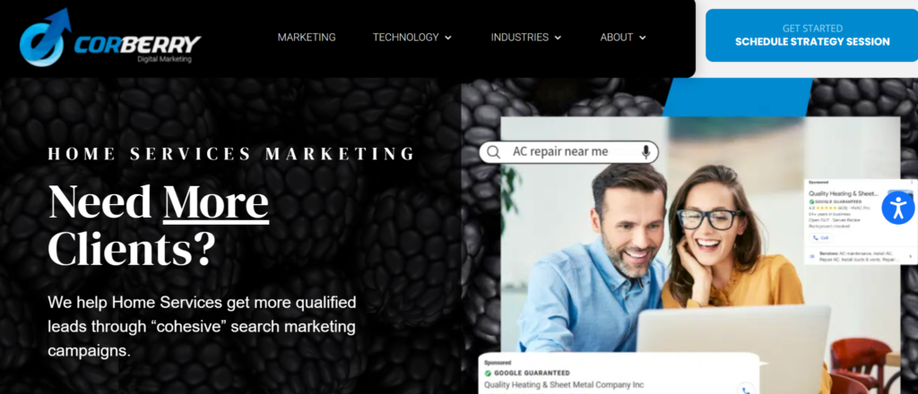Image resolution: width=918 pixels, height=394 pixels.
Task: Click the arrow beside Services in ad card
Action: coord(910,256)
